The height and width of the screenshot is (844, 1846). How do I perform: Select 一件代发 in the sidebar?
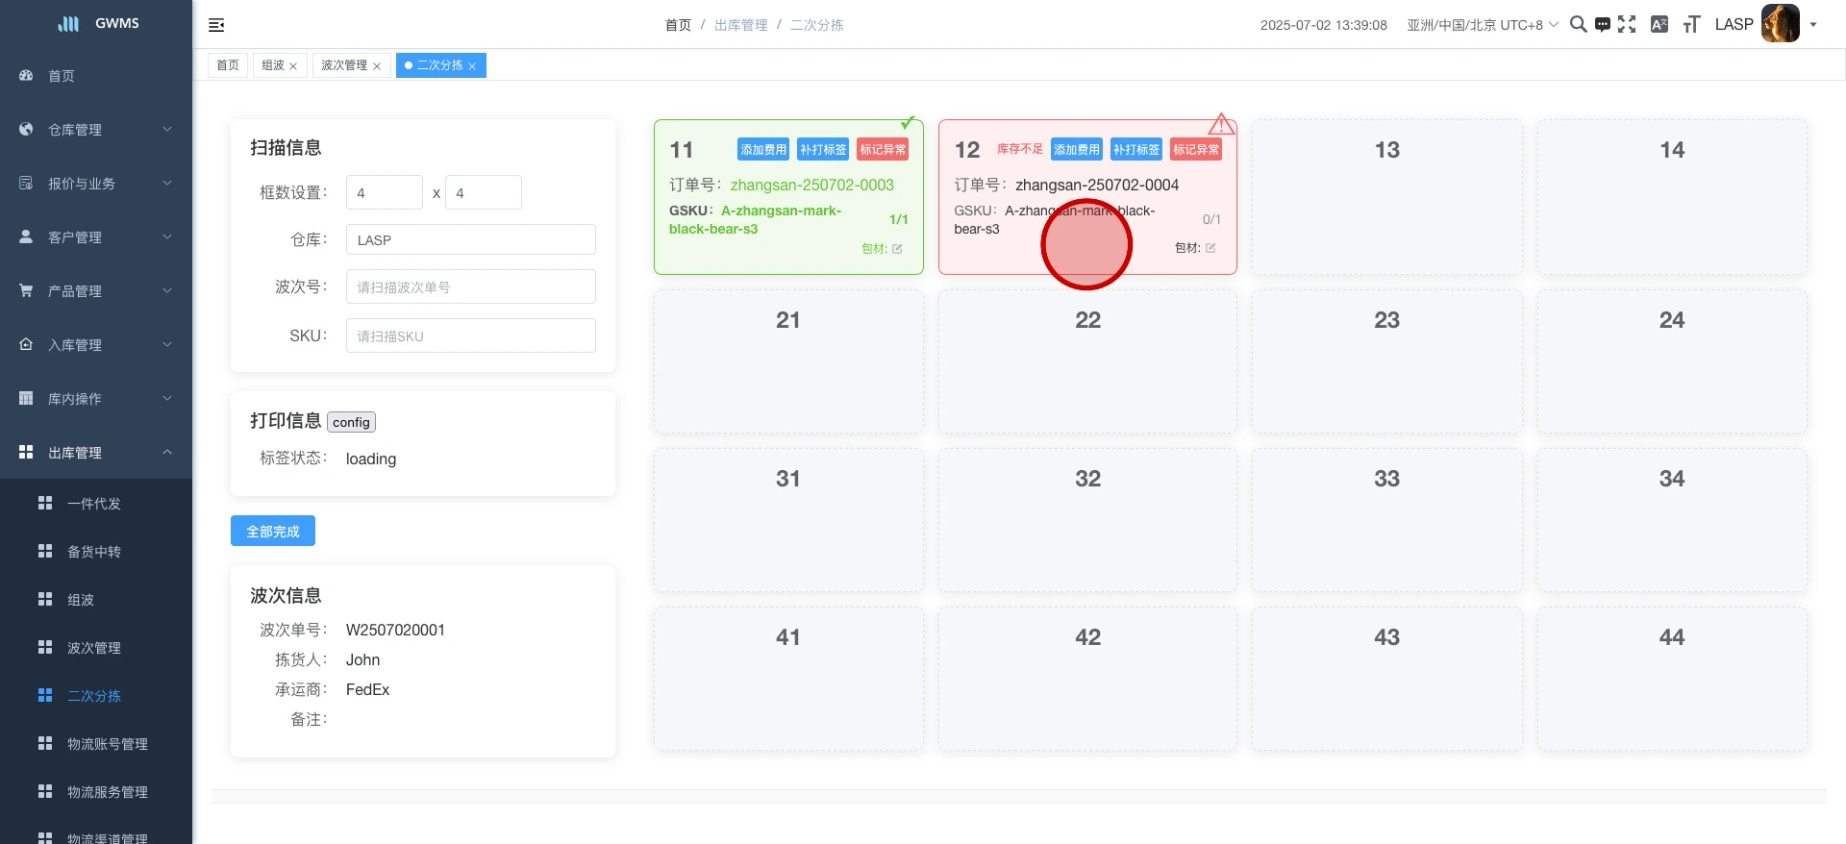tap(94, 504)
